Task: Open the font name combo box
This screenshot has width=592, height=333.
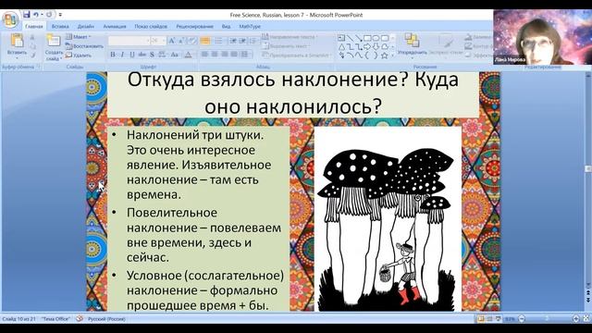Action: click(x=129, y=41)
